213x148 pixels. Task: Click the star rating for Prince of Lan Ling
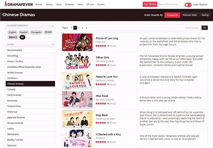(101, 46)
